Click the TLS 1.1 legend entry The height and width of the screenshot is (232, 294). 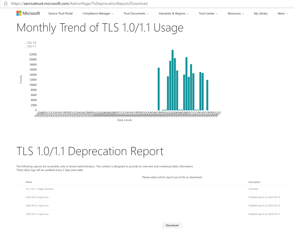click(30, 47)
